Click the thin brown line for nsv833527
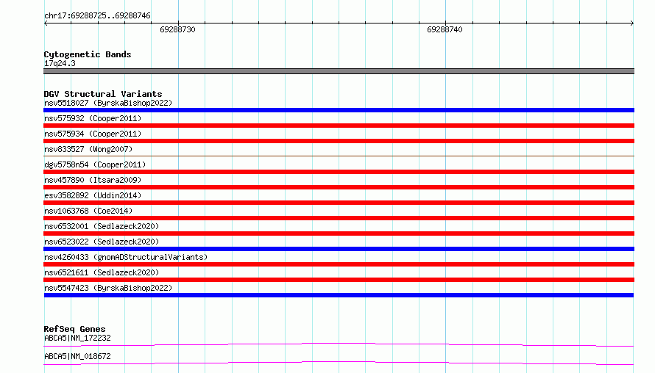The width and height of the screenshot is (655, 373). point(339,156)
